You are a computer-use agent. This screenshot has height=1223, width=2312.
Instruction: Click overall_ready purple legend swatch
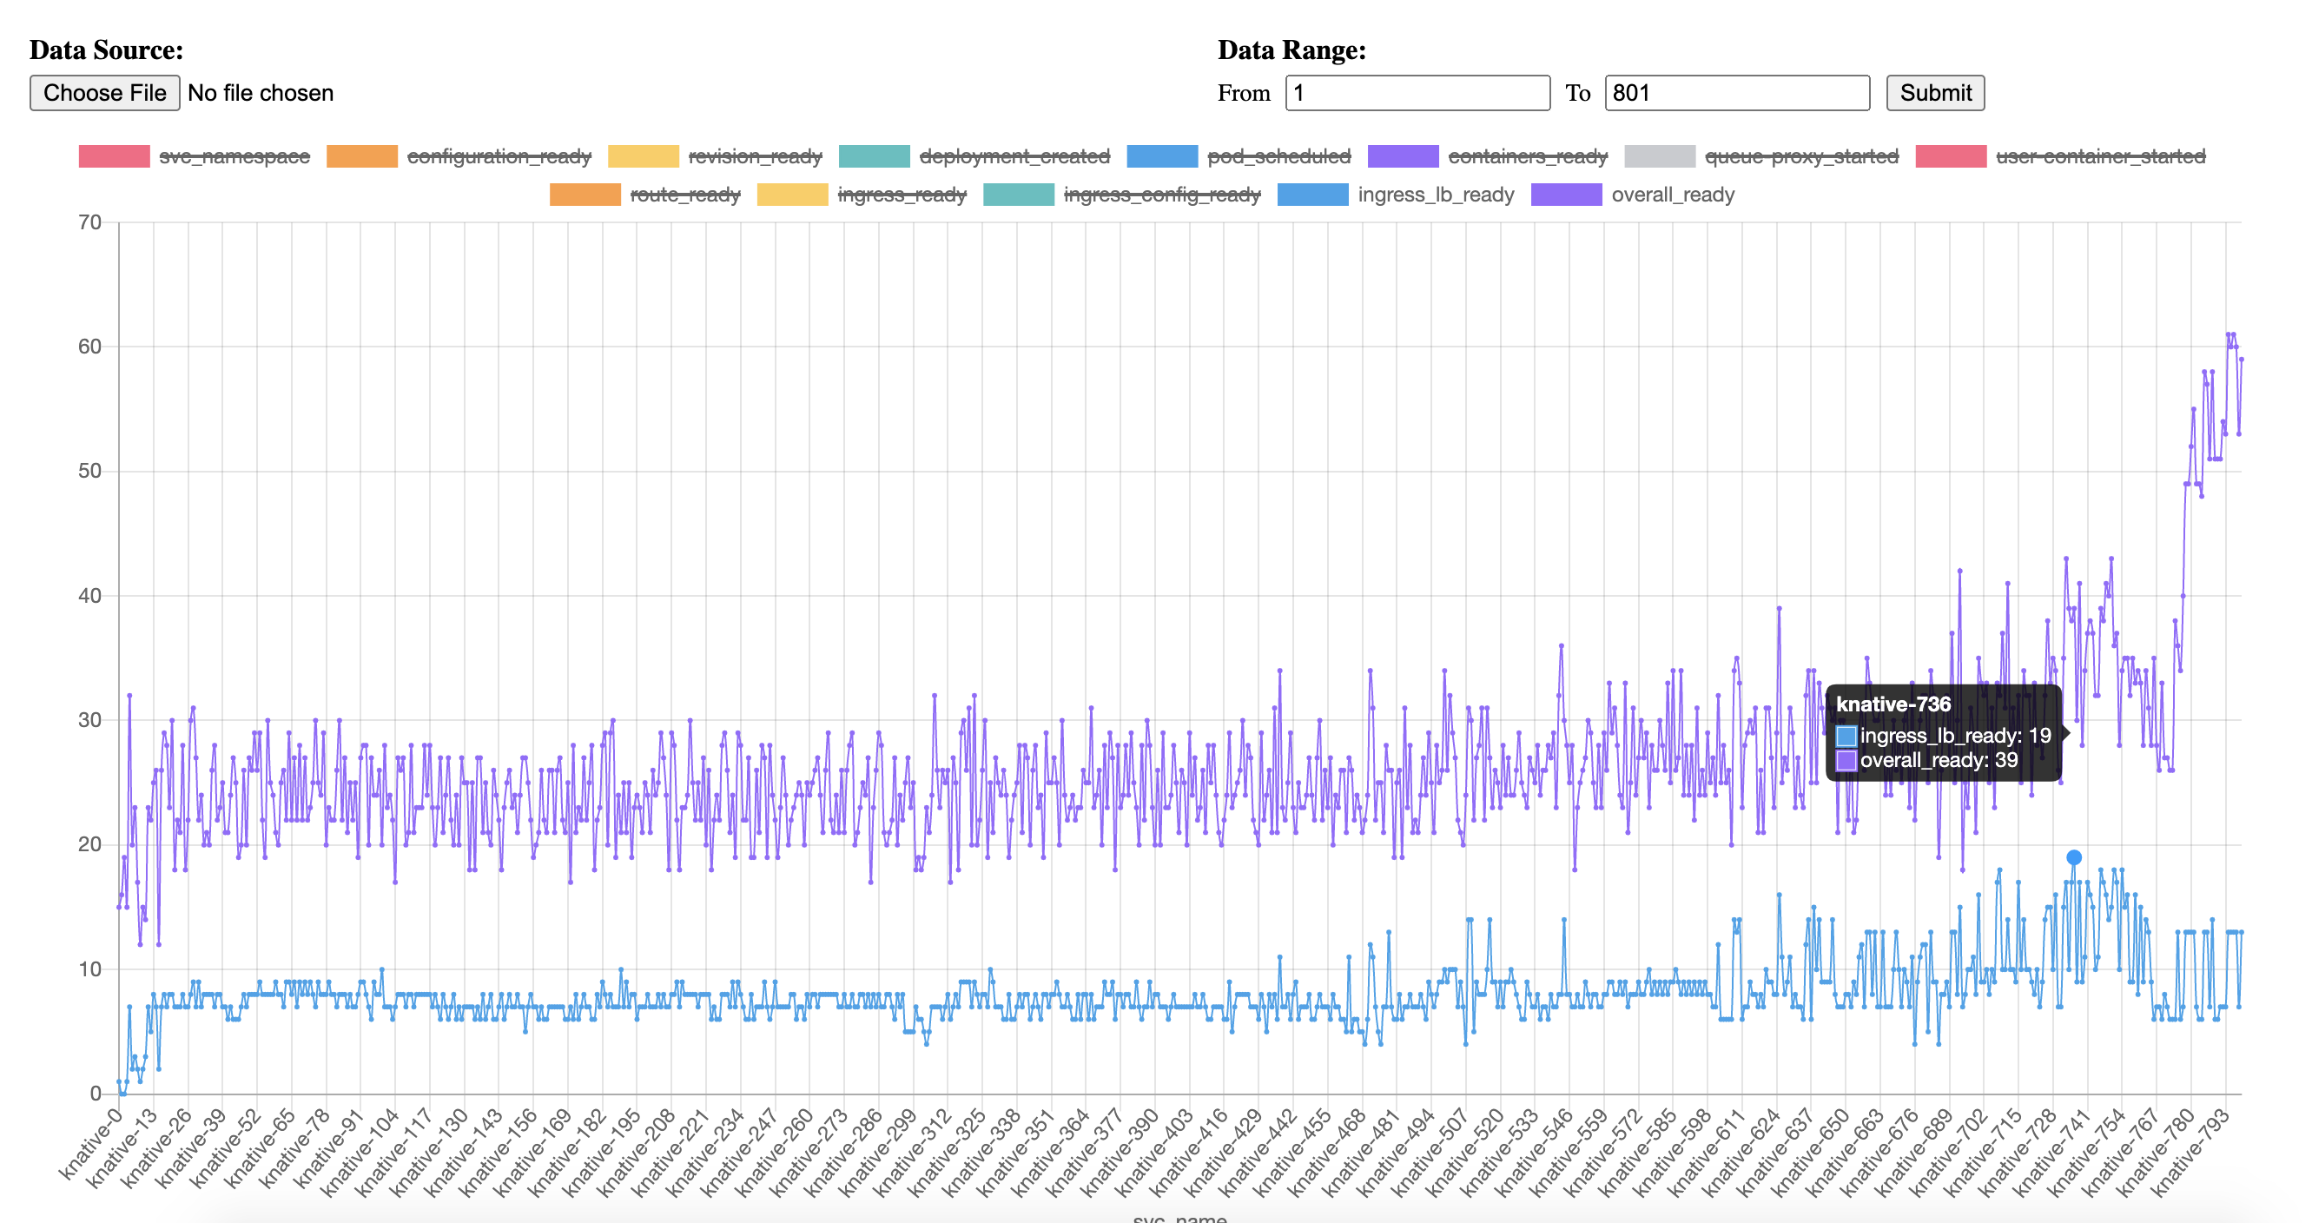[x=1565, y=195]
